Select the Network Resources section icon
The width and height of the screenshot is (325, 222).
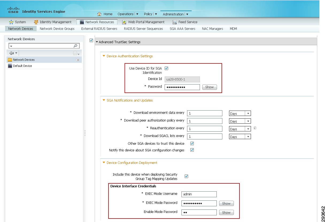click(82, 22)
